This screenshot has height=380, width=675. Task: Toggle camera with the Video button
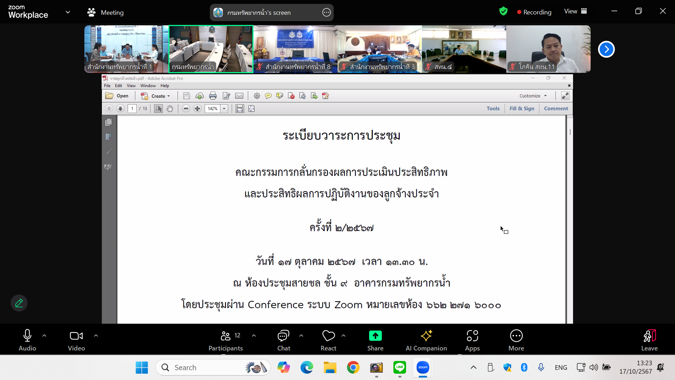click(76, 340)
